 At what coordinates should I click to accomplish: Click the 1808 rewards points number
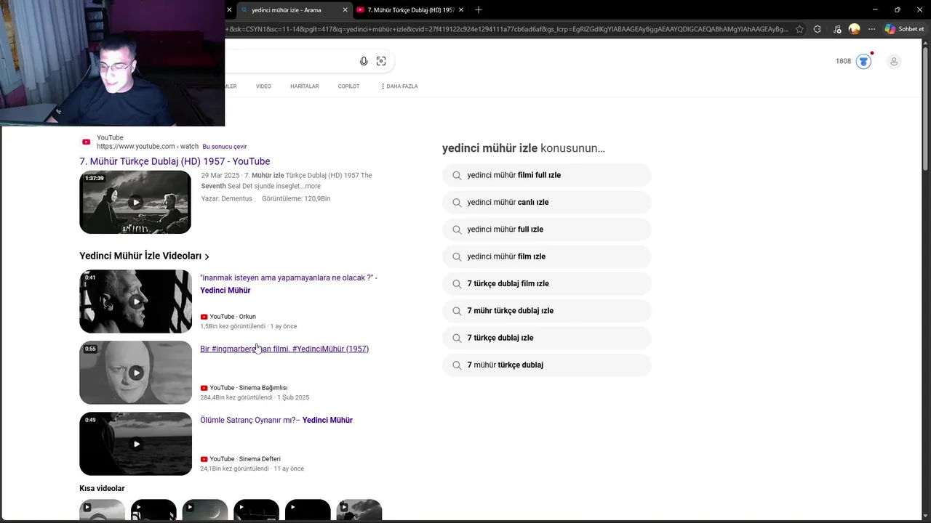point(843,61)
